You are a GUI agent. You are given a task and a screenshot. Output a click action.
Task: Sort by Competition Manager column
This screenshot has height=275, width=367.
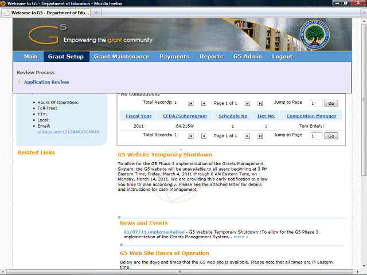[311, 116]
